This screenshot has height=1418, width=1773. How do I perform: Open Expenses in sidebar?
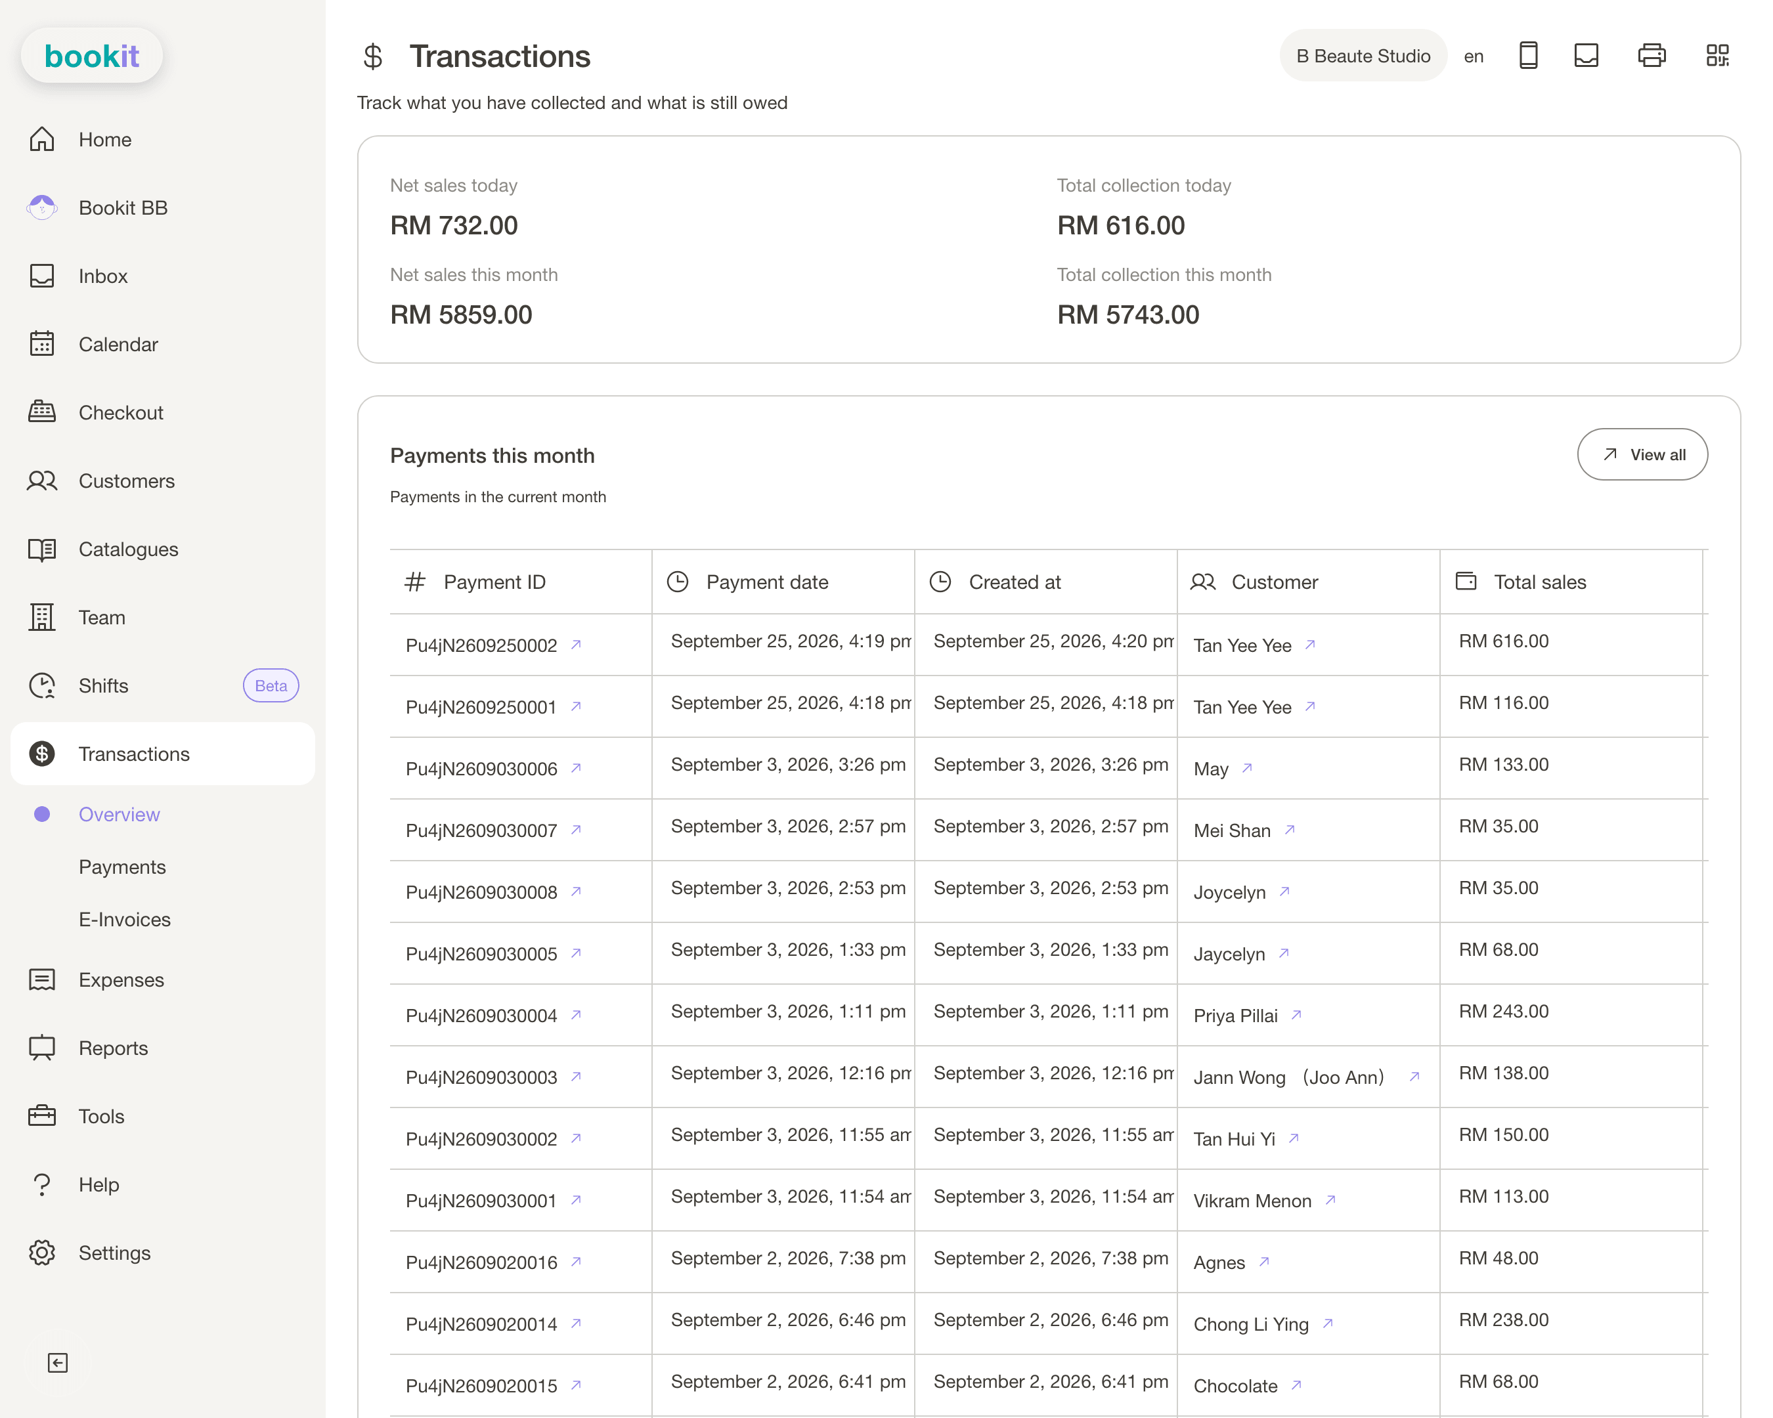[x=162, y=979]
